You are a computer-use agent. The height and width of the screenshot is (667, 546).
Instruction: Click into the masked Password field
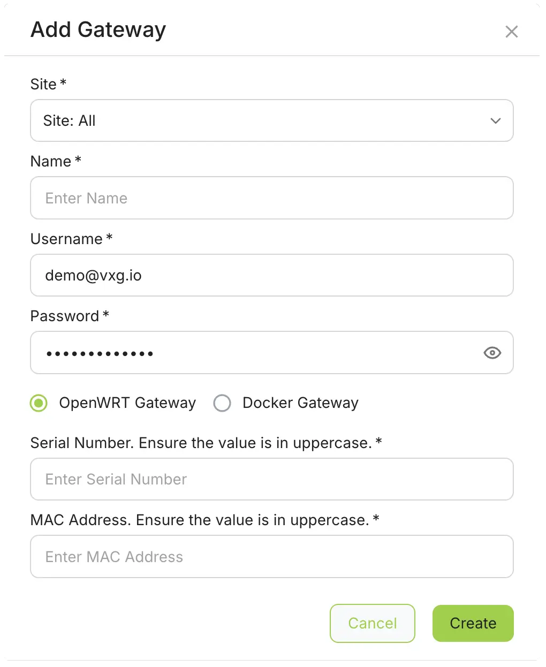tap(257, 353)
